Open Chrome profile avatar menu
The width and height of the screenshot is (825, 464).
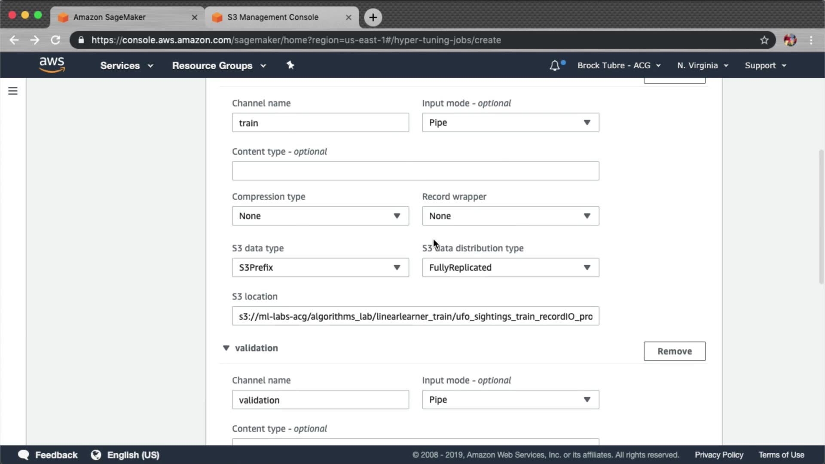pyautogui.click(x=790, y=40)
